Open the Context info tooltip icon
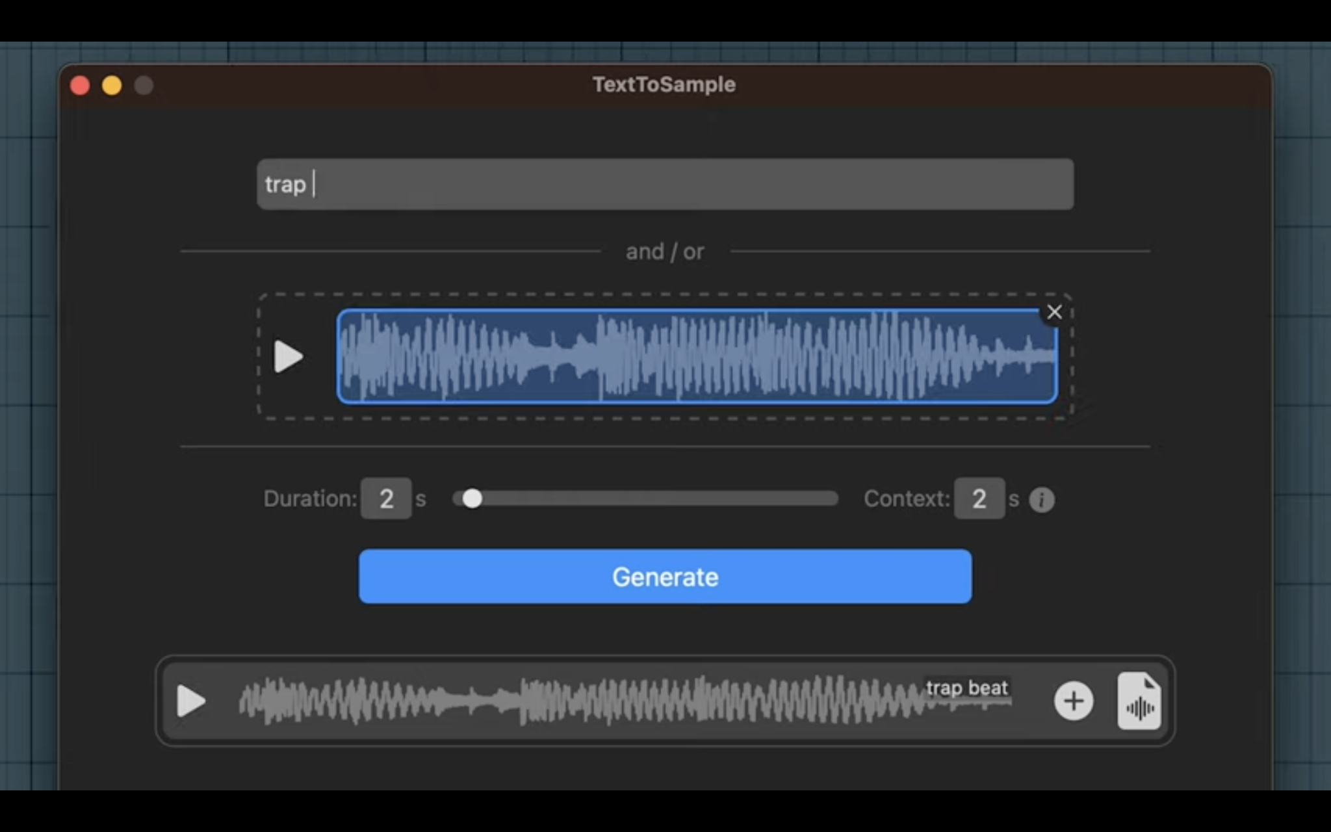 (1041, 499)
